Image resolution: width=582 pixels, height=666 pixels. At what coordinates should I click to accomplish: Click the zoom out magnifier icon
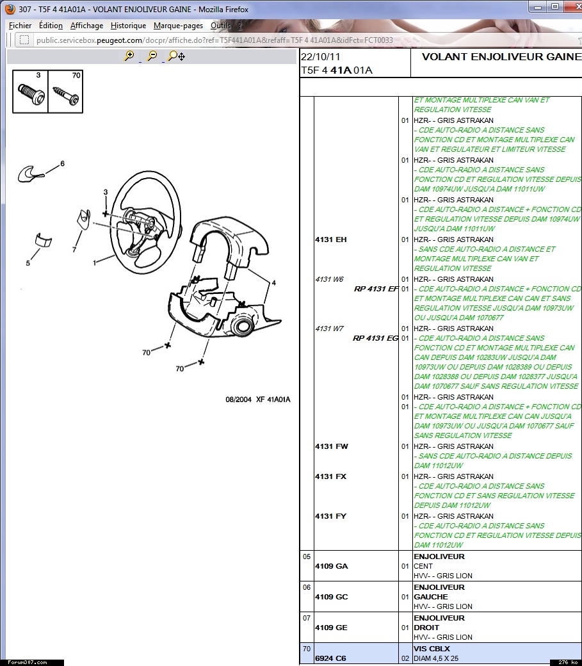tap(152, 56)
